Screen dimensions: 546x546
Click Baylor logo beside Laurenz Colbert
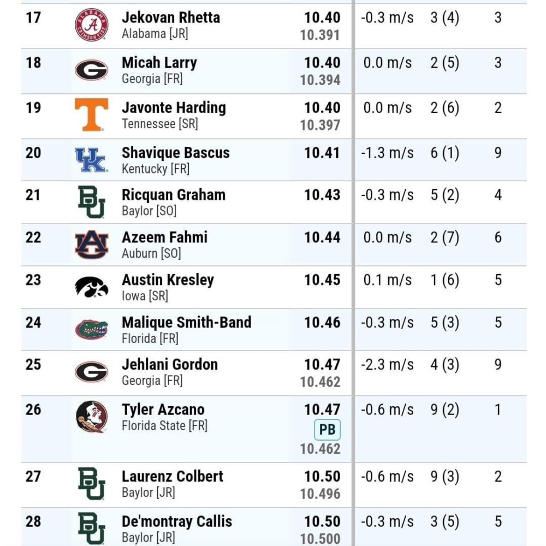click(x=92, y=484)
